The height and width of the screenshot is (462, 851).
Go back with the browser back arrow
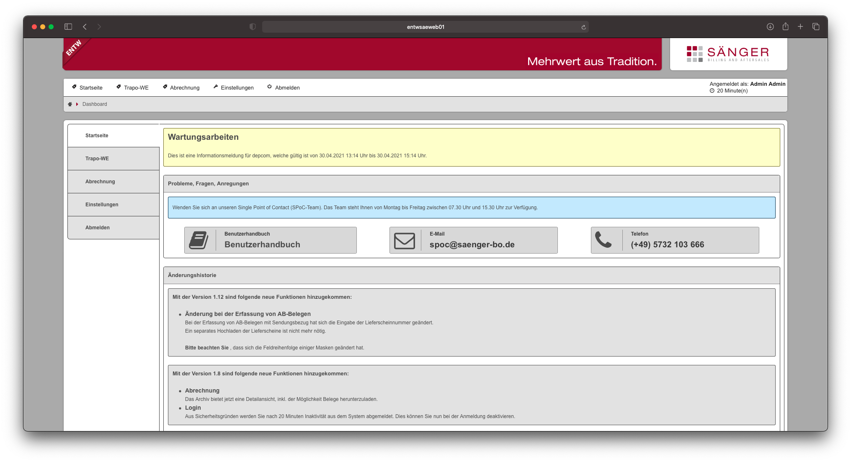(x=85, y=27)
